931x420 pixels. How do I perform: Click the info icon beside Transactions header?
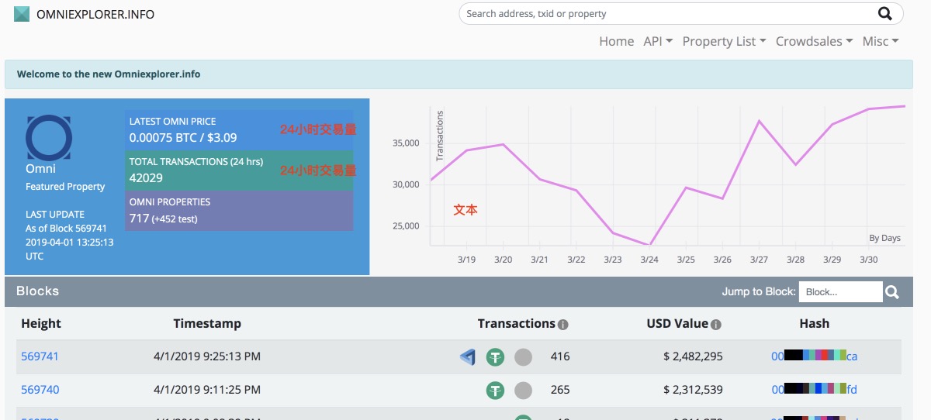[x=563, y=325]
